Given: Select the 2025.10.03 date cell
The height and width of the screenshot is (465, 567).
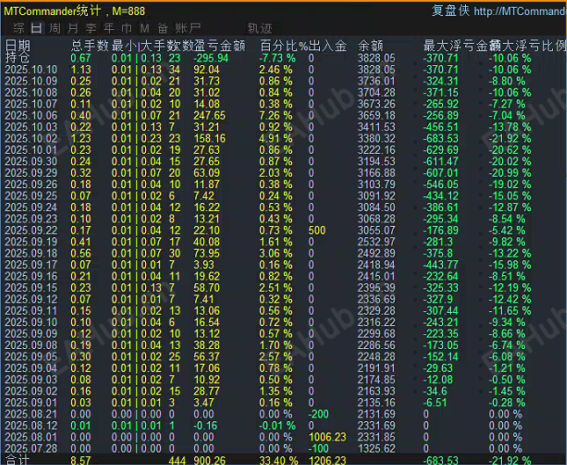Looking at the screenshot, I should tap(31, 127).
